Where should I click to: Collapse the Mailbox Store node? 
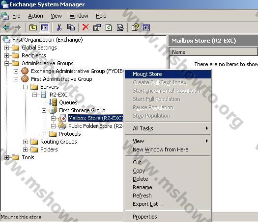(53, 118)
